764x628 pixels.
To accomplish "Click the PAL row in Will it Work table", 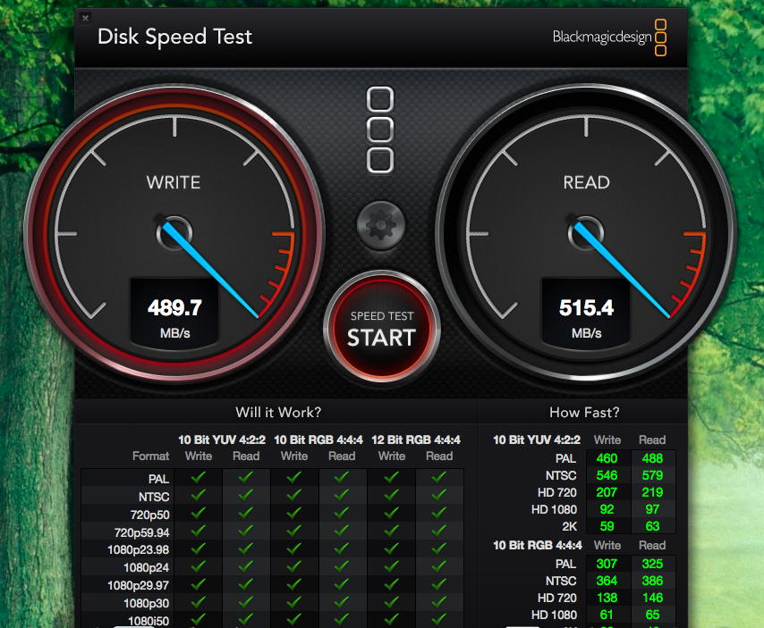I will pos(272,478).
